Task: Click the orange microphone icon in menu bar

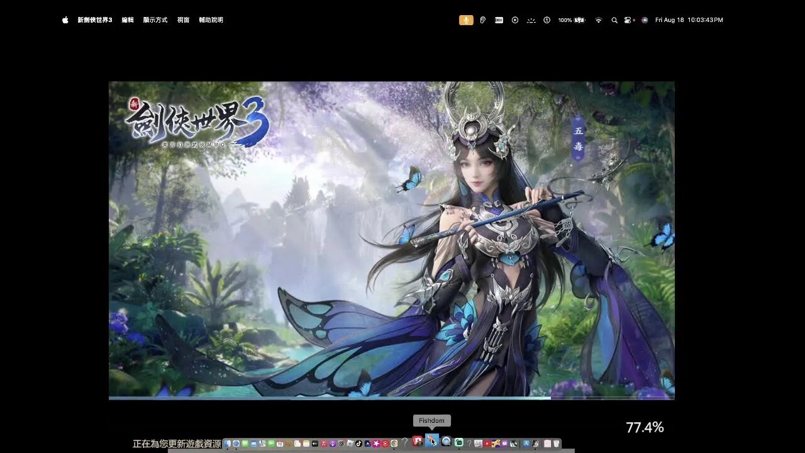Action: pyautogui.click(x=466, y=20)
